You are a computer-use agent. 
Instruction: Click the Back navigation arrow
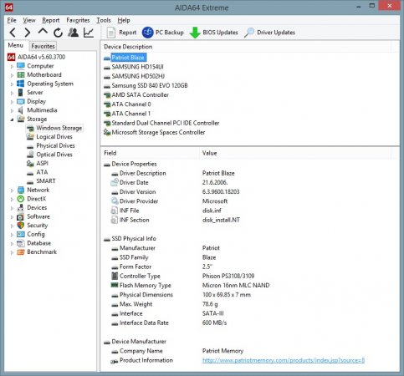(x=13, y=33)
